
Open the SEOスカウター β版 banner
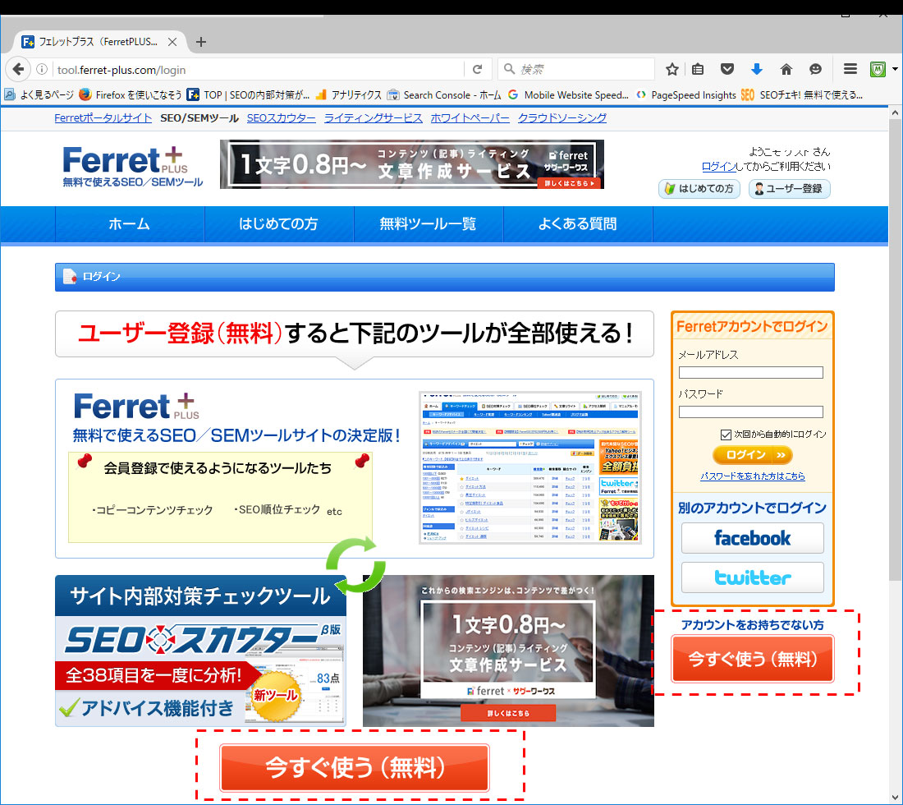[x=200, y=651]
